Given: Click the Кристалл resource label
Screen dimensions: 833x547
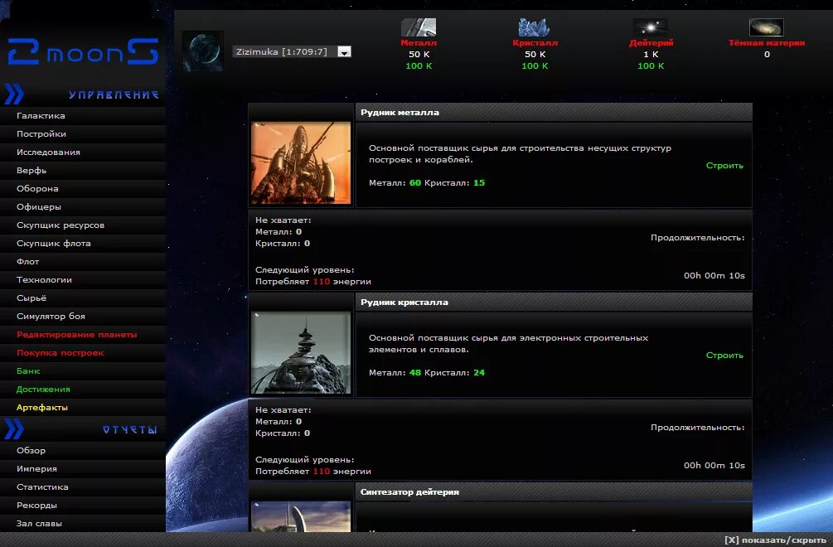Looking at the screenshot, I should pos(535,42).
